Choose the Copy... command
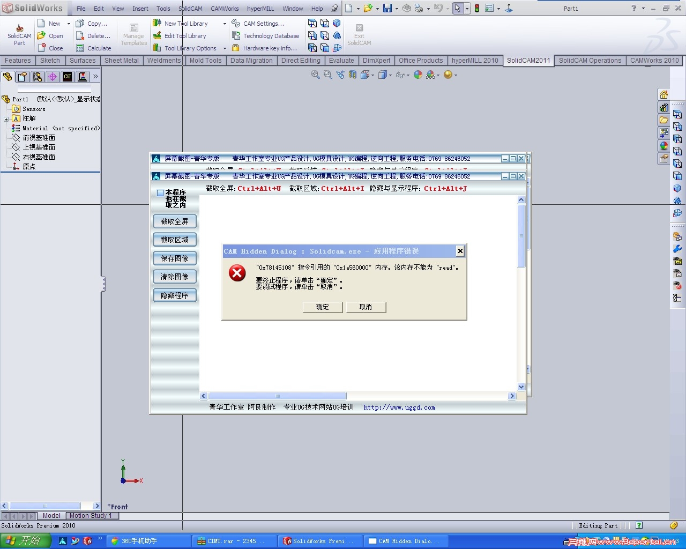The image size is (686, 549). (92, 24)
